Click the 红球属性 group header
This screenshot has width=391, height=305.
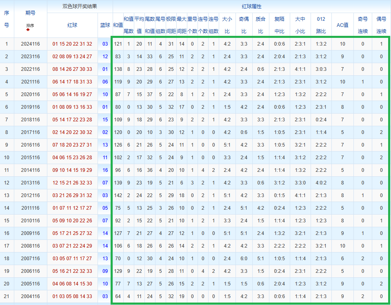(x=251, y=7)
